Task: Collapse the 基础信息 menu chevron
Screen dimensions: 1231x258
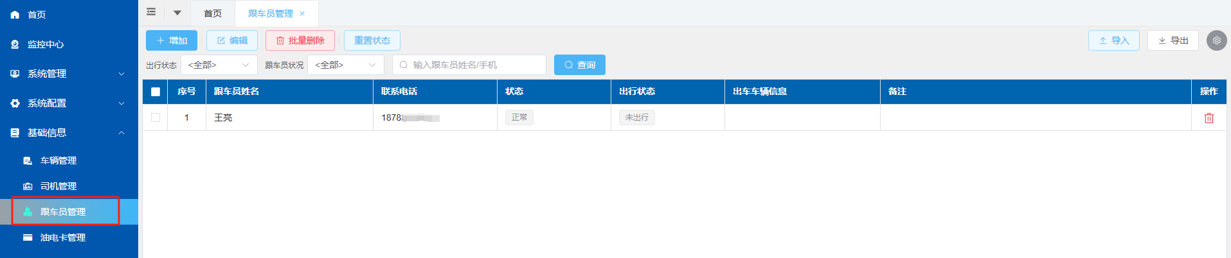Action: coord(121,133)
